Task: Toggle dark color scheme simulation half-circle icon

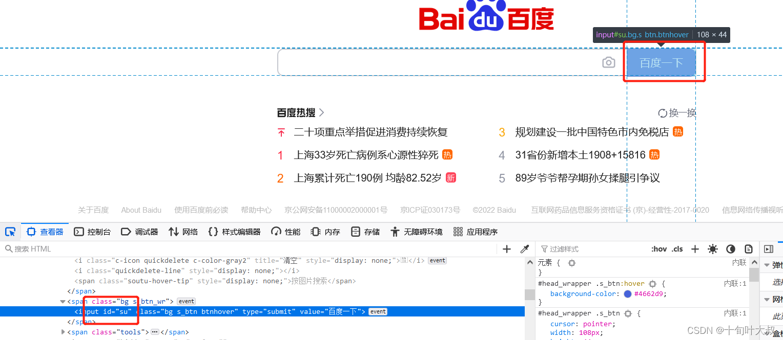Action: tap(731, 249)
